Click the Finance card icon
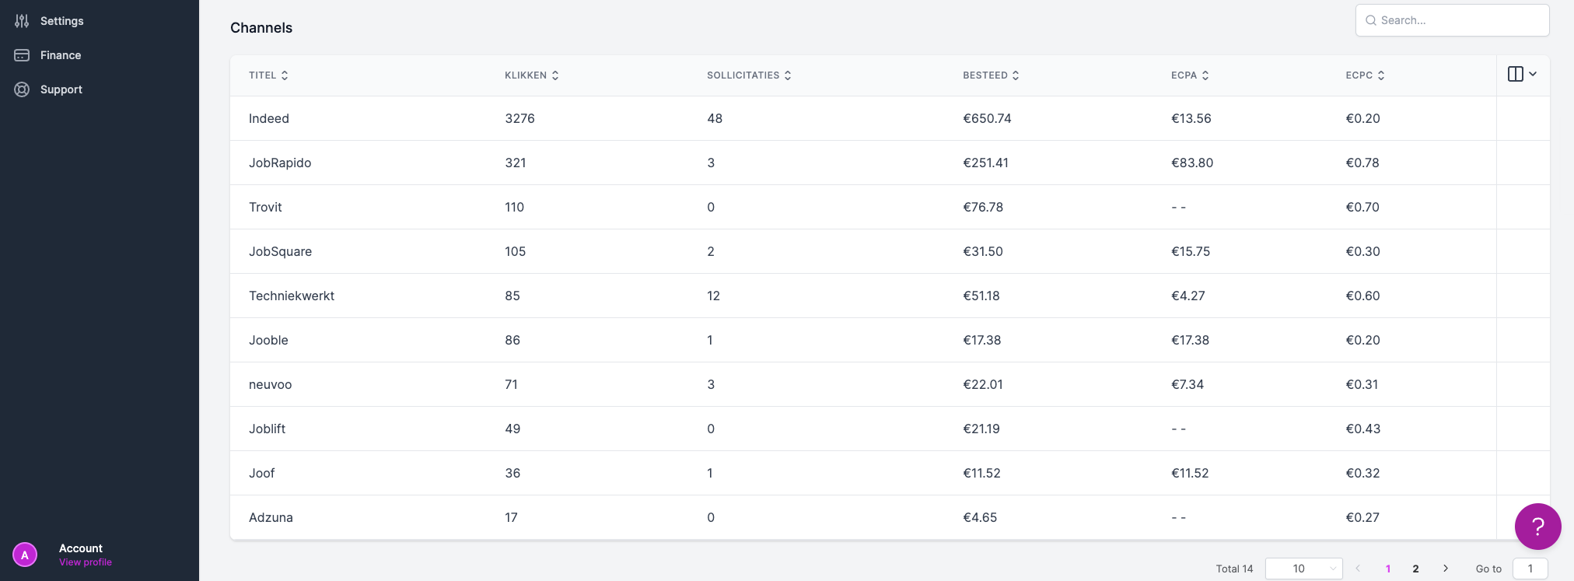The image size is (1574, 581). point(22,55)
